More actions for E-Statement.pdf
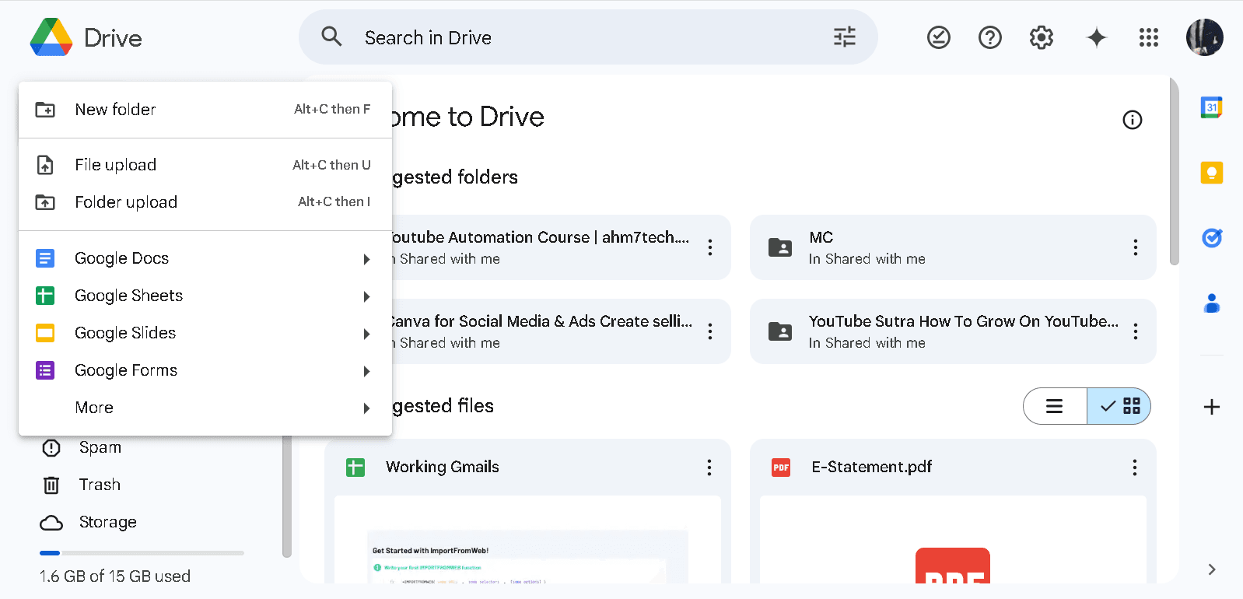The image size is (1243, 599). coord(1135,468)
